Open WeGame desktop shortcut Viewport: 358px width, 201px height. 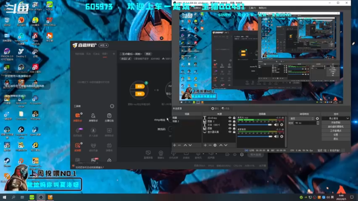pyautogui.click(x=35, y=115)
